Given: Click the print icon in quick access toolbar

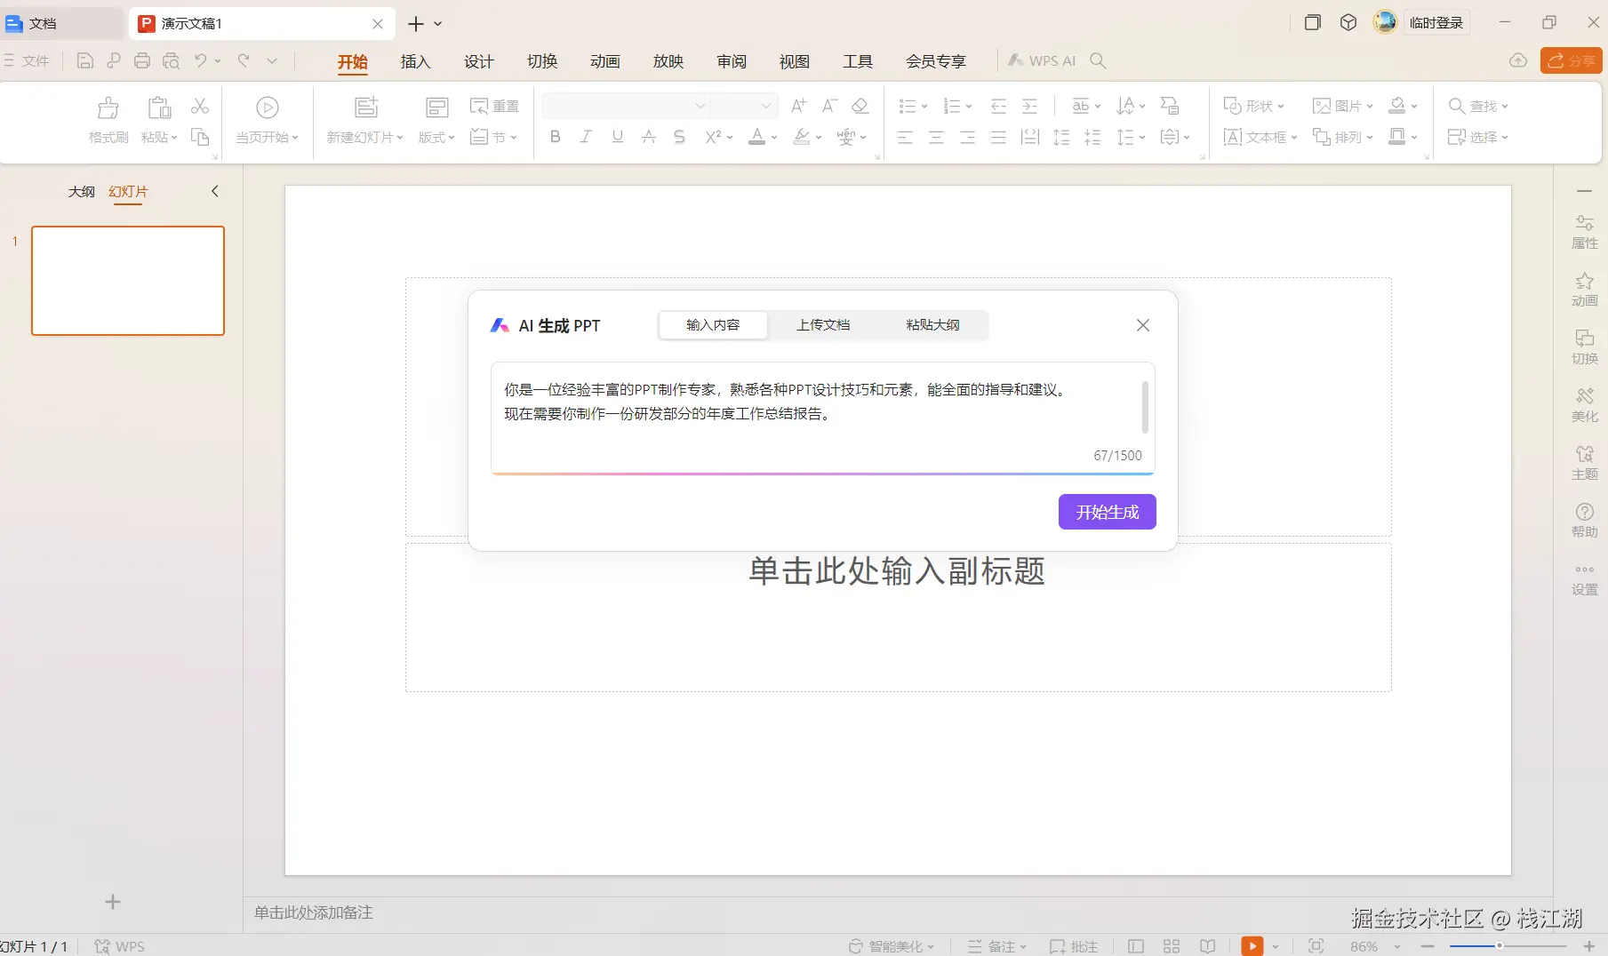Looking at the screenshot, I should [142, 61].
